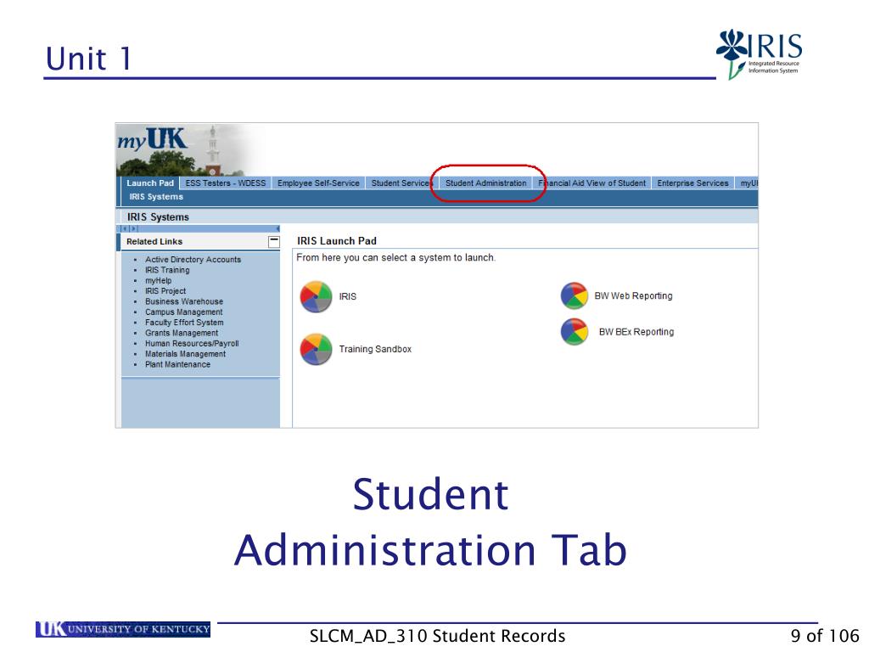The width and height of the screenshot is (869, 652).
Task: Click the Training Sandbox text label
Action: [x=375, y=349]
